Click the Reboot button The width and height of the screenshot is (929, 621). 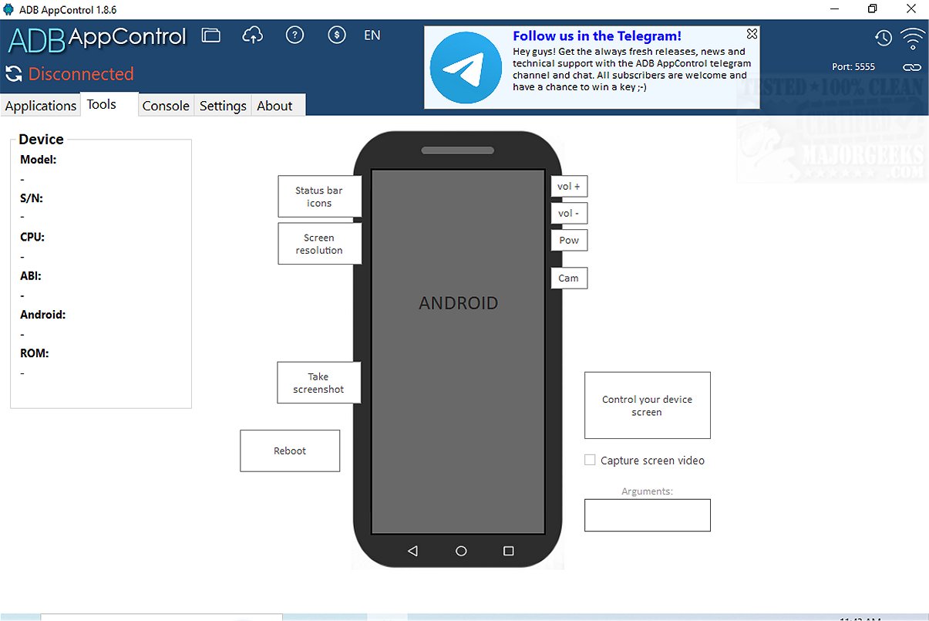coord(290,451)
